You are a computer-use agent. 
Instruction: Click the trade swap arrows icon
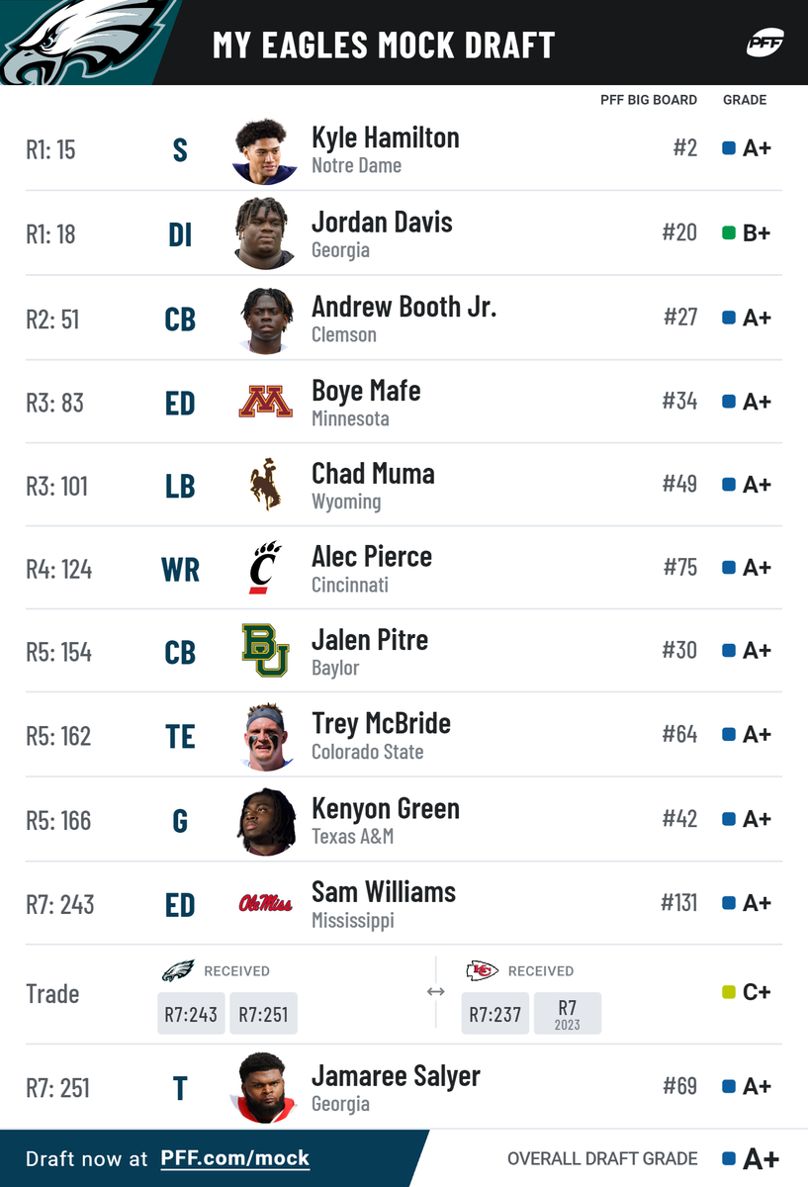435,992
